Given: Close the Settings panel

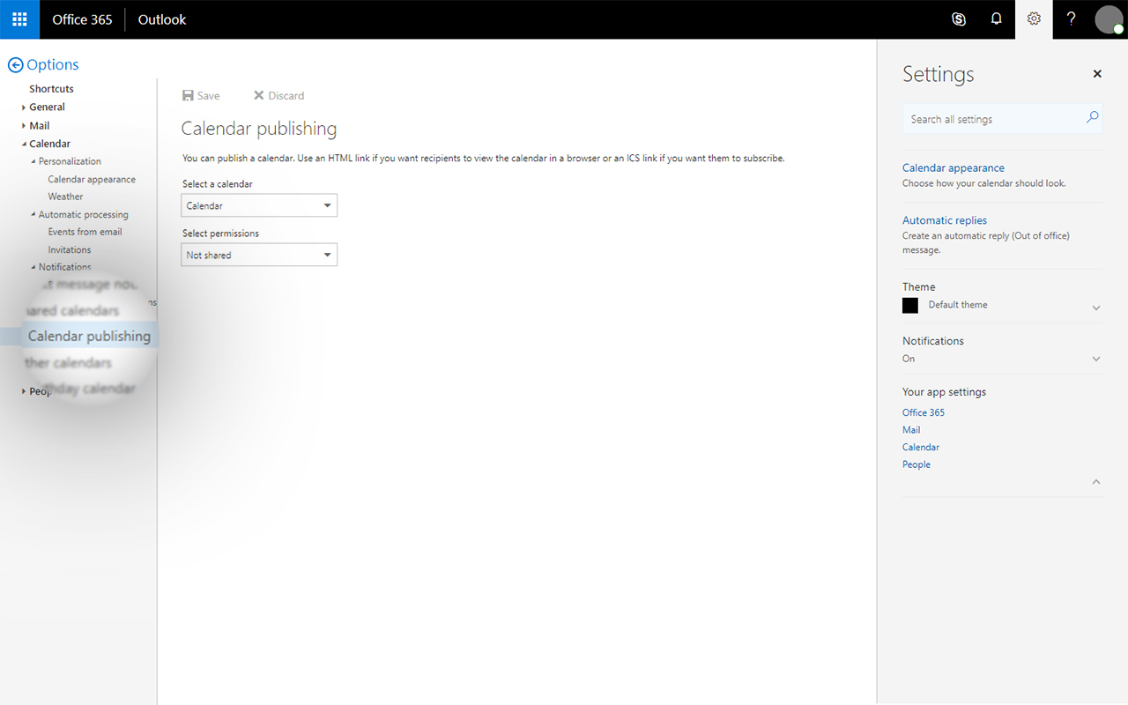Looking at the screenshot, I should [x=1097, y=74].
